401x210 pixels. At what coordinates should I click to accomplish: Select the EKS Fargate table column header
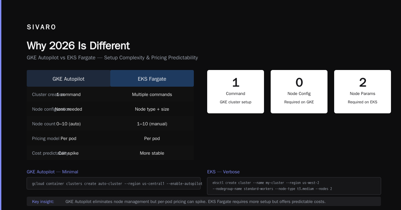point(152,79)
